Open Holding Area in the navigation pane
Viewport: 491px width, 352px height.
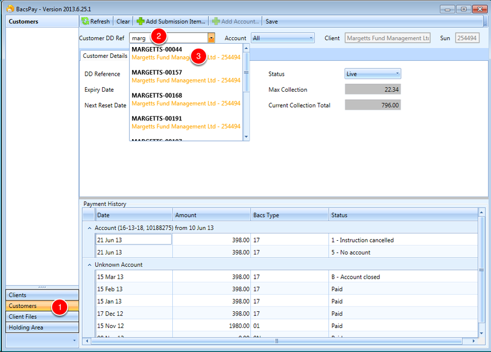(x=42, y=327)
